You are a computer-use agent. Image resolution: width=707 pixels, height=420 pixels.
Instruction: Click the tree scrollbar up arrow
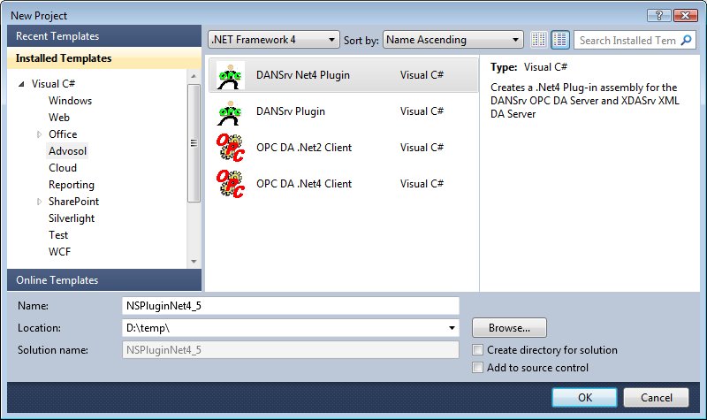194,76
